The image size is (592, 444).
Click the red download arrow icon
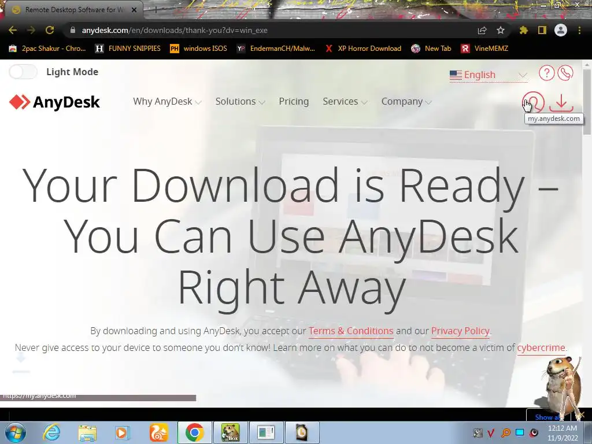click(561, 103)
